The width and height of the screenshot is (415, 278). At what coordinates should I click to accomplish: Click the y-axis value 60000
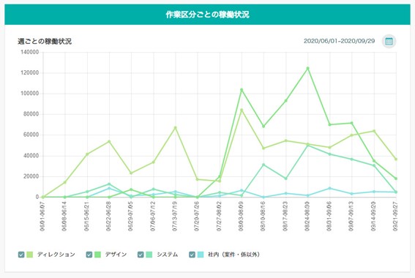click(x=31, y=135)
